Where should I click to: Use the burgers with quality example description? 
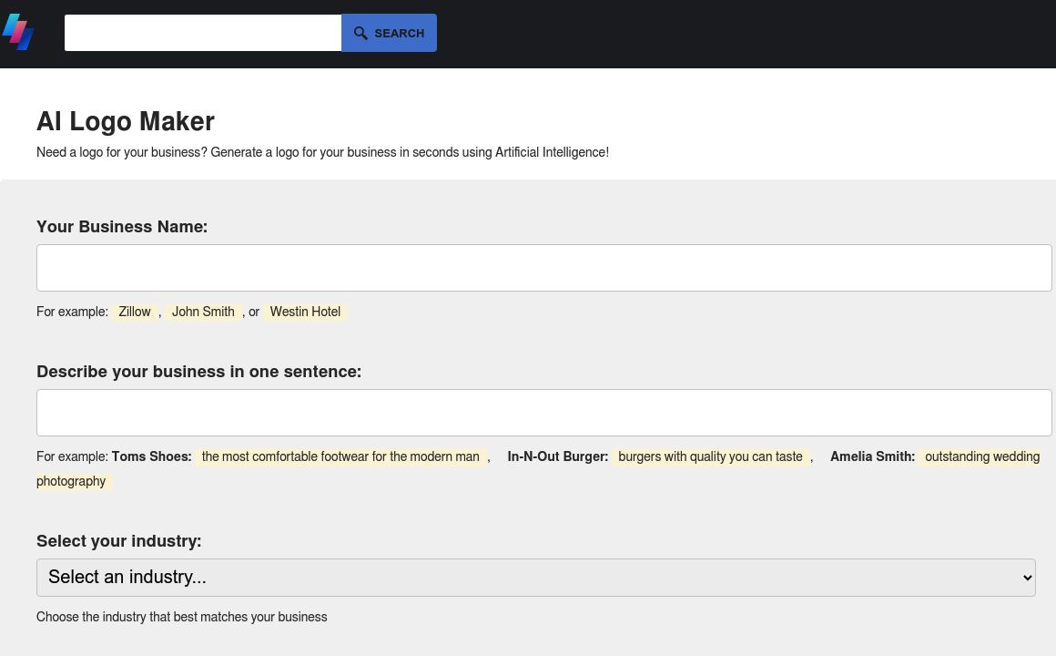pyautogui.click(x=710, y=456)
